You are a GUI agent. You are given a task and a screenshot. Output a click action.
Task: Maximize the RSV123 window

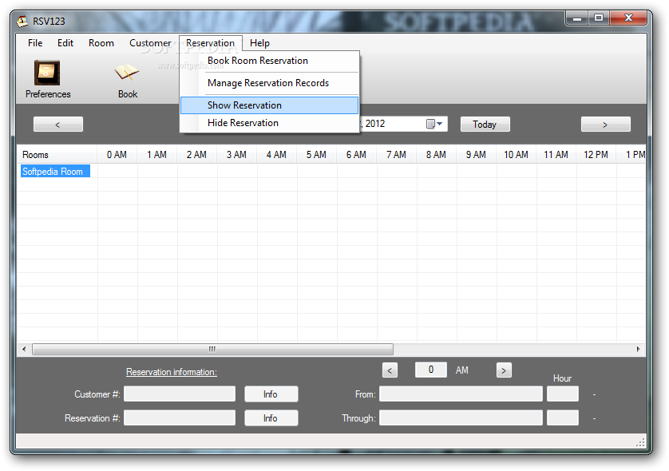point(599,18)
